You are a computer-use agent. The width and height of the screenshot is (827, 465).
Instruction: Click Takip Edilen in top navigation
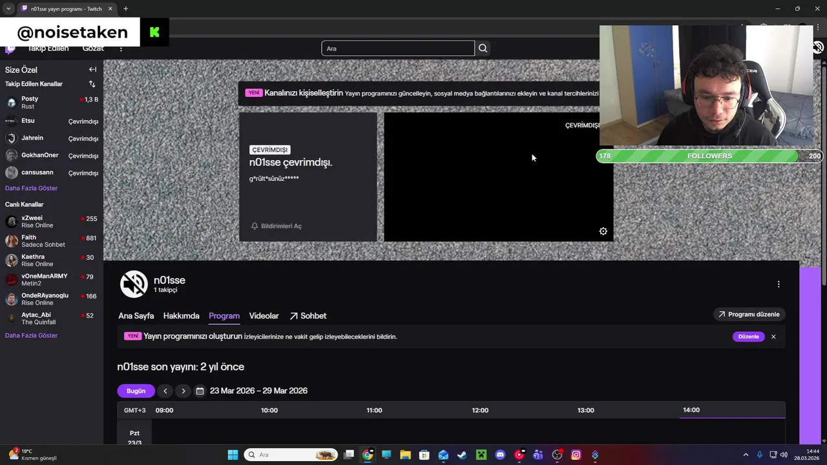(48, 48)
